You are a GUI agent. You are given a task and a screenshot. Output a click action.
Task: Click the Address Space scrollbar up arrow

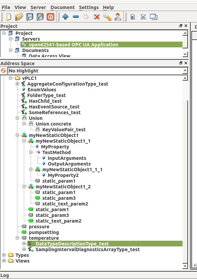[185, 78]
